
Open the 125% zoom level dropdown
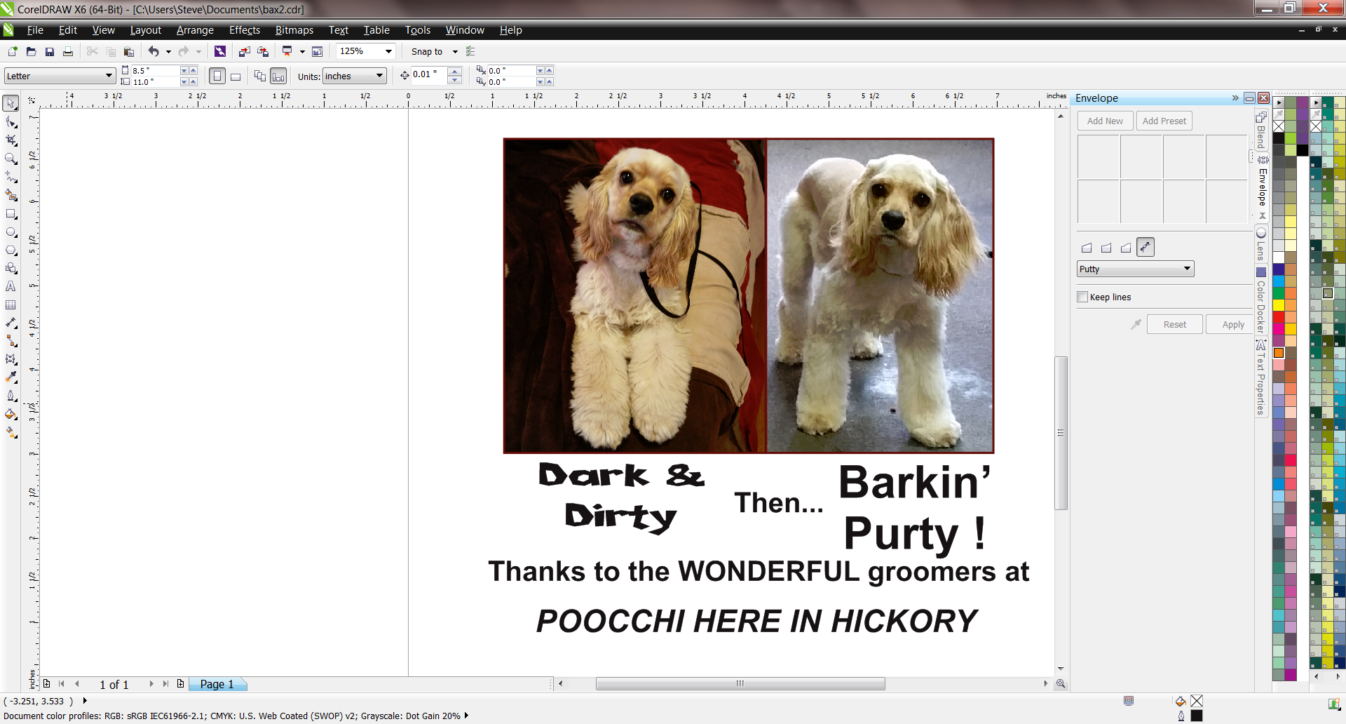[x=388, y=51]
